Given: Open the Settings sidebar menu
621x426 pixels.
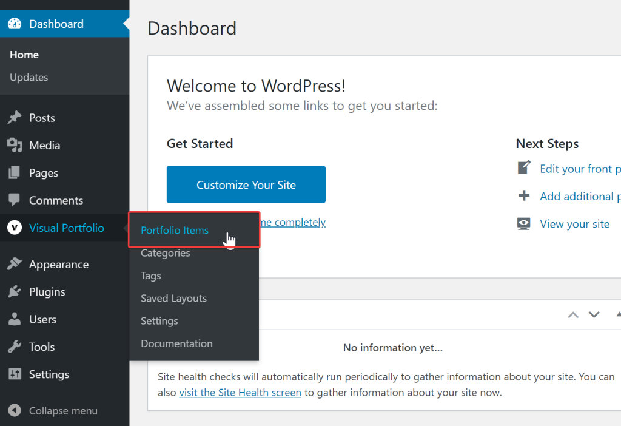Looking at the screenshot, I should [x=64, y=374].
